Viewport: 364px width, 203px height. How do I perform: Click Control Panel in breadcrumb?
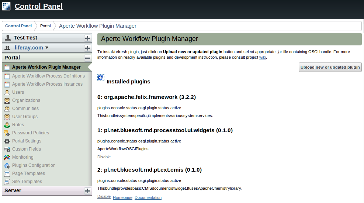tap(18, 26)
